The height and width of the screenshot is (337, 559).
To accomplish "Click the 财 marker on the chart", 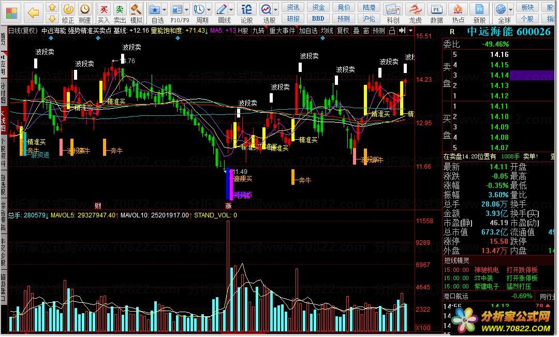I will point(98,206).
